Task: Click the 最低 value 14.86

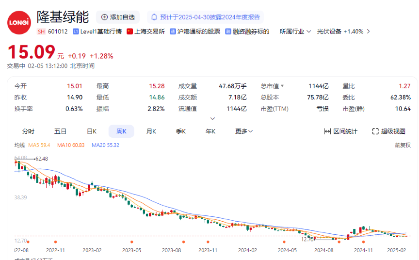Action: click(157, 97)
